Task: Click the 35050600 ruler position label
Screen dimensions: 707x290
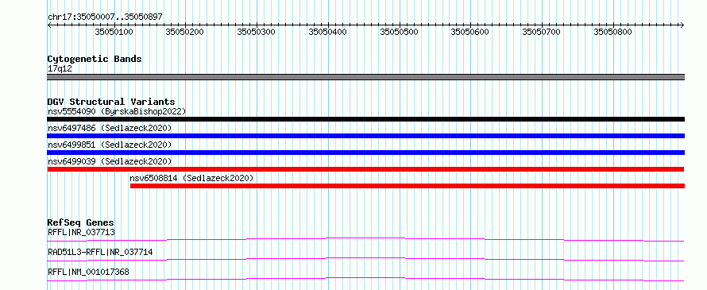Action: (x=469, y=32)
